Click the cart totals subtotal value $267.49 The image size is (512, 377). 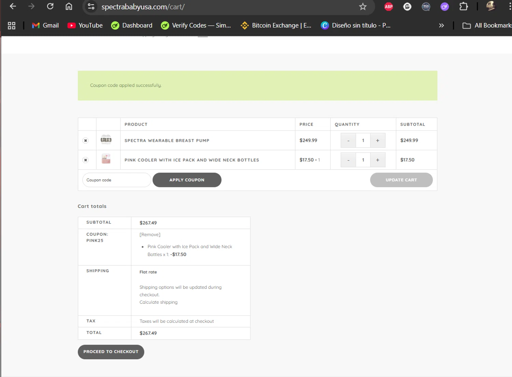click(148, 223)
